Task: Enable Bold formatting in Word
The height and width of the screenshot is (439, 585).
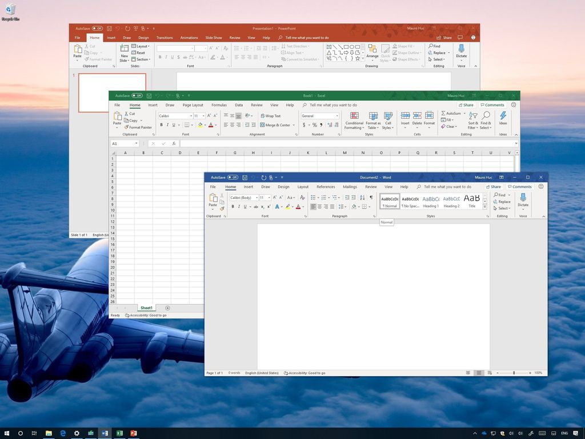Action: pyautogui.click(x=232, y=207)
